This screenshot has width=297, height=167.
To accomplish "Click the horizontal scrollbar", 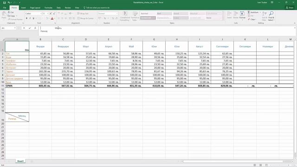I will (x=233, y=161).
